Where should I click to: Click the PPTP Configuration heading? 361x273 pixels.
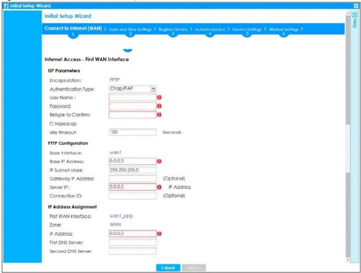(x=68, y=143)
